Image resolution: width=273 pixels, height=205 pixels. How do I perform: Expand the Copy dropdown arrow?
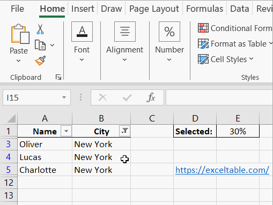52,45
